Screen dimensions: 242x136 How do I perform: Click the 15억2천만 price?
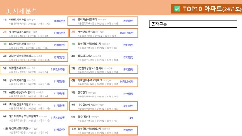click(x=128, y=70)
